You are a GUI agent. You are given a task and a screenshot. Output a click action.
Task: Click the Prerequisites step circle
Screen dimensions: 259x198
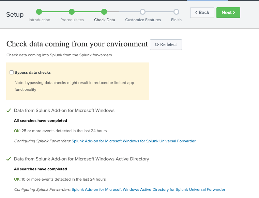[x=72, y=12]
